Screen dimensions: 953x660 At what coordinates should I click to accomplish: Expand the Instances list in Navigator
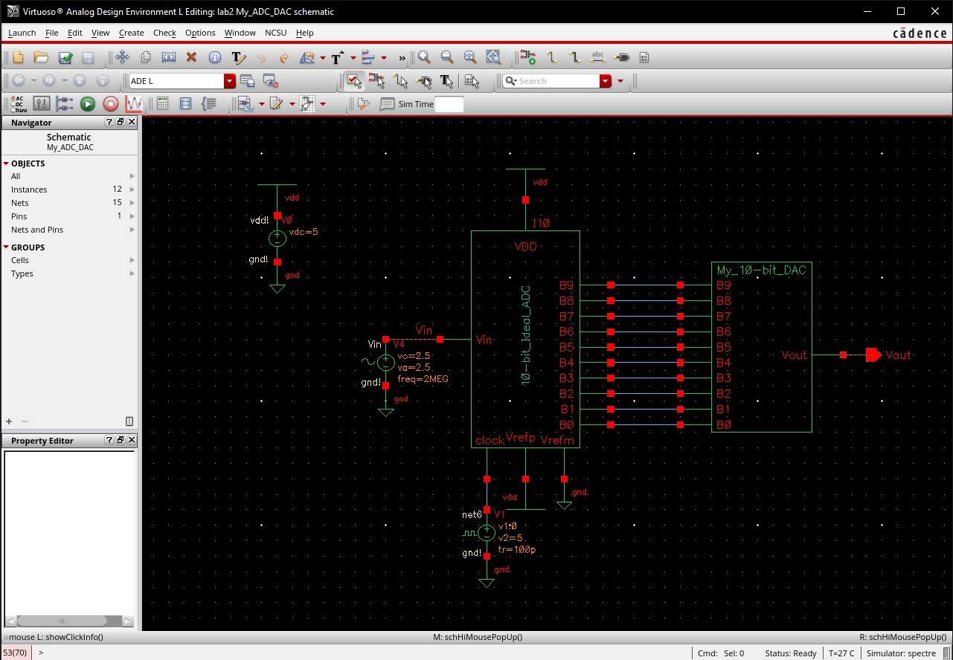[132, 189]
